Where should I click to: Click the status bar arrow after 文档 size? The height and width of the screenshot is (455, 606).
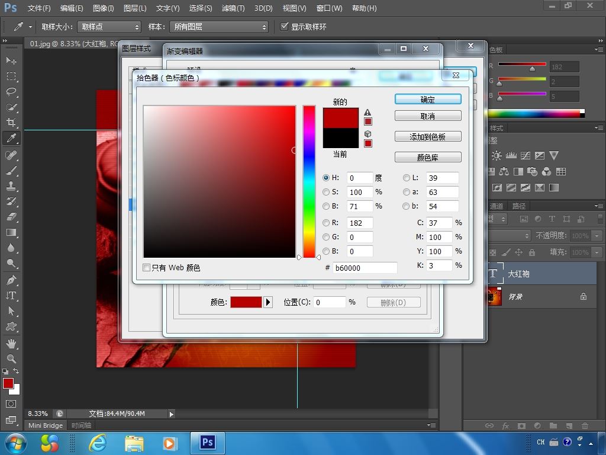click(171, 414)
